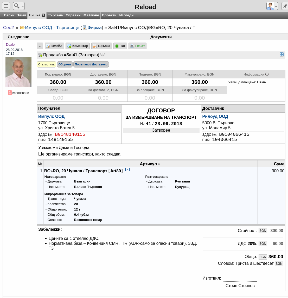288x298 pixels.
Task: Click the signer name Стоян Стоянов
Action: click(240, 286)
